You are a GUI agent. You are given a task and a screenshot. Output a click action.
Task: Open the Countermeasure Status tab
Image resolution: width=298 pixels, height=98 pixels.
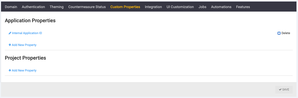point(87,7)
